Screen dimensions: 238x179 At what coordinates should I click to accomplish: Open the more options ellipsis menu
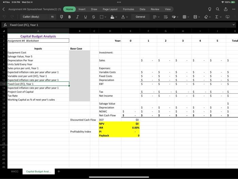pyautogui.click(x=234, y=9)
